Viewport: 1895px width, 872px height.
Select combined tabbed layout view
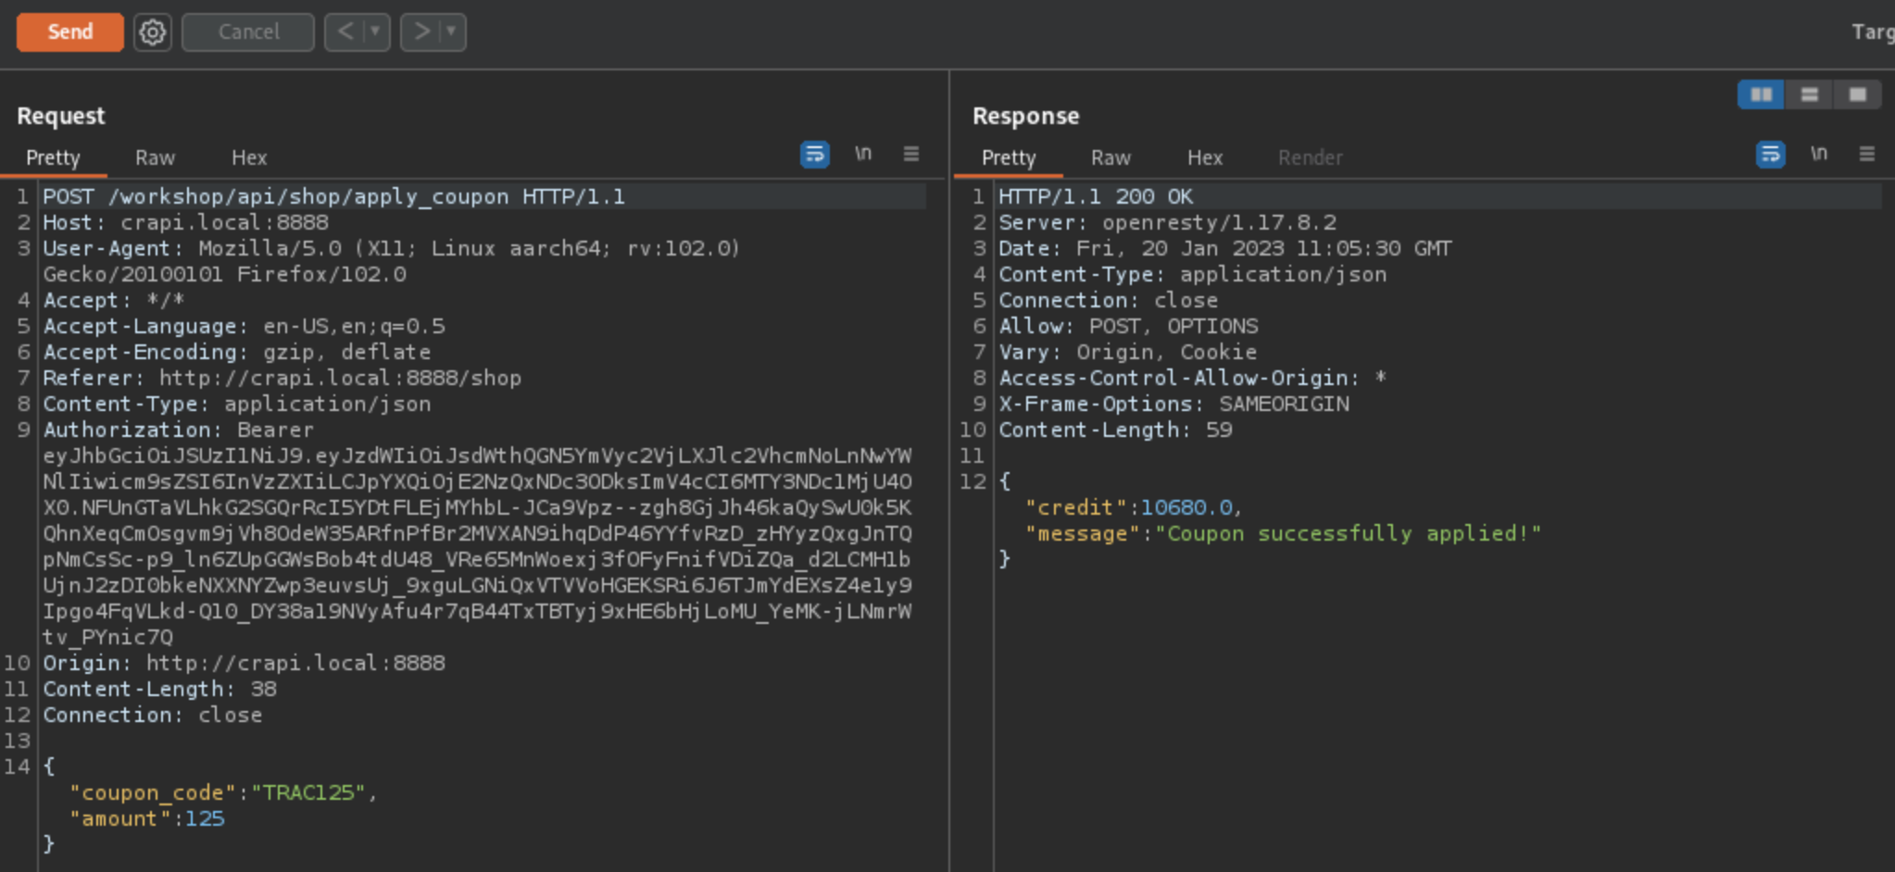pos(1857,94)
